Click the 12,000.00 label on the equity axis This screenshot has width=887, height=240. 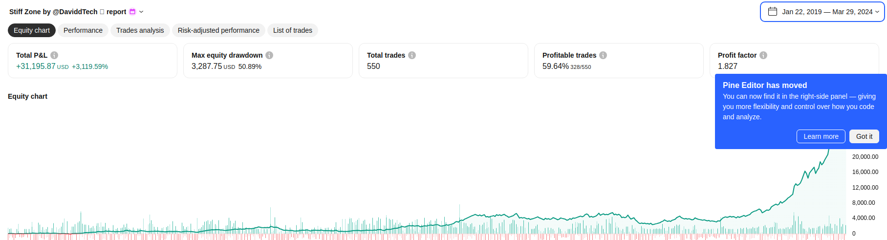coord(865,188)
